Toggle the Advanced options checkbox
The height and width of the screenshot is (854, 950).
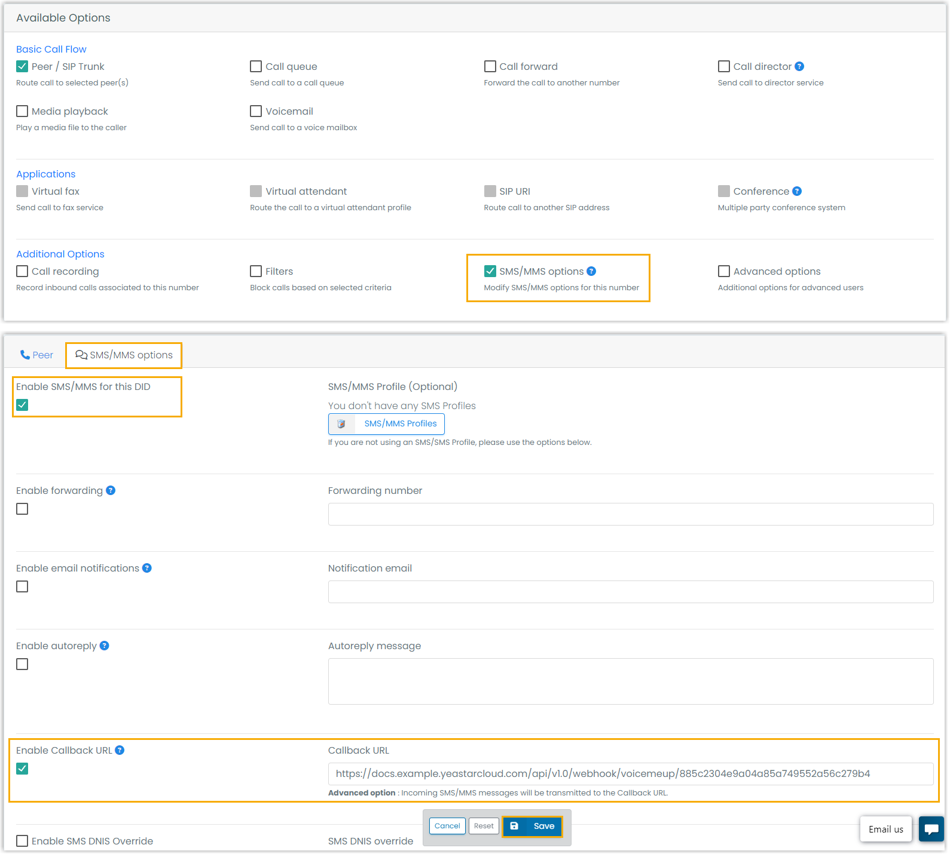(723, 271)
